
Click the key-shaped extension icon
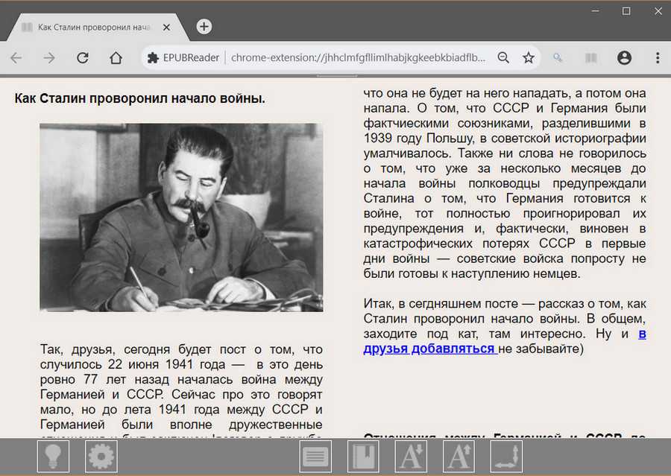558,57
